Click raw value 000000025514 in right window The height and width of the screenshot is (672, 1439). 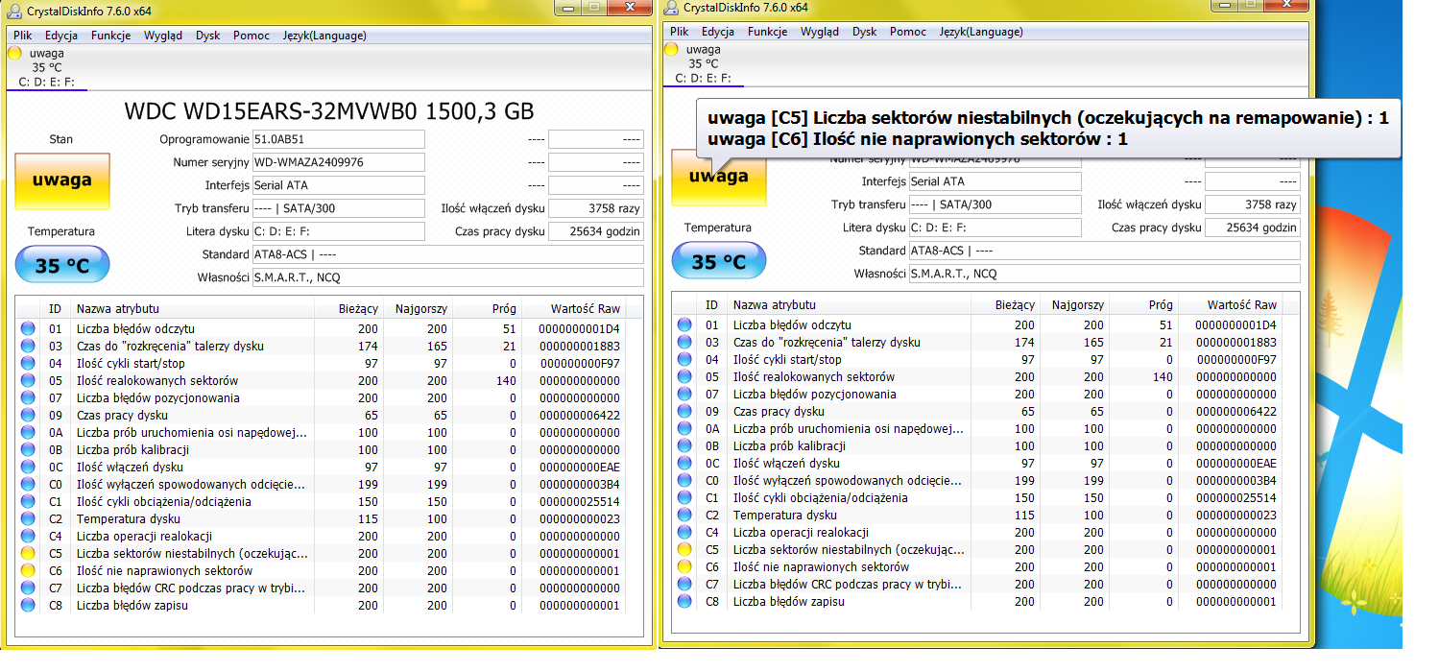(1236, 497)
